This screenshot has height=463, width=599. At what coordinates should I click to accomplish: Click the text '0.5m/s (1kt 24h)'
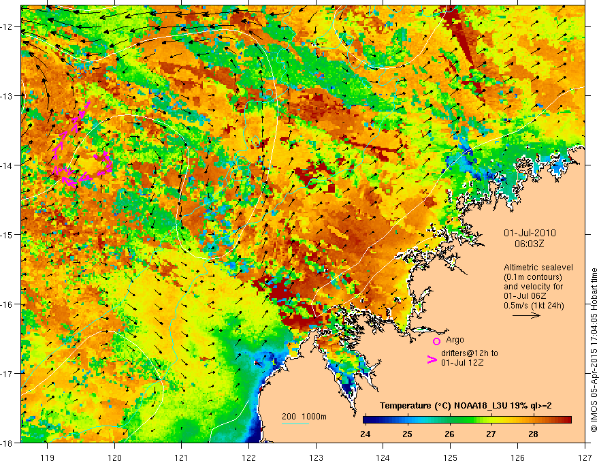point(534,306)
